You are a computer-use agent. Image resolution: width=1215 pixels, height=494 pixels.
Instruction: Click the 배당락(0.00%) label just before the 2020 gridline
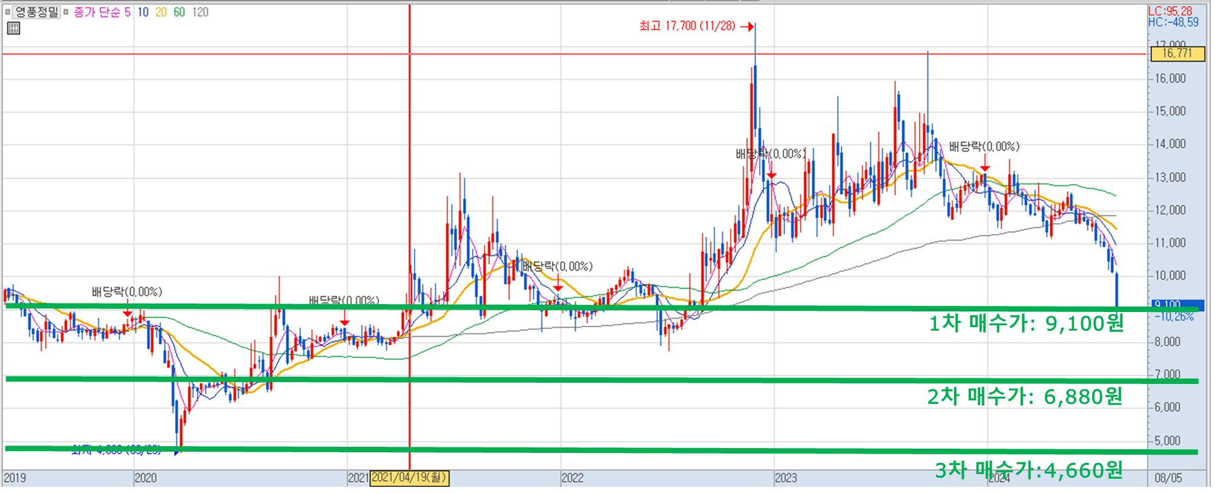[x=127, y=292]
